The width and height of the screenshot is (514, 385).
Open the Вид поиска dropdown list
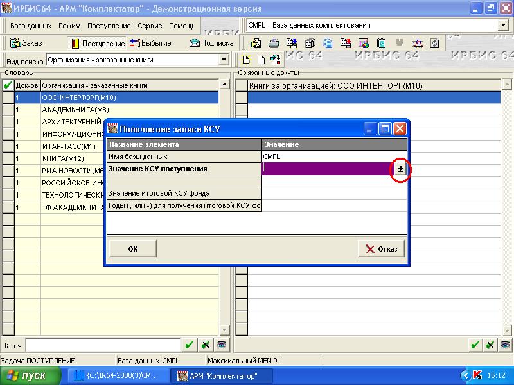click(x=224, y=60)
